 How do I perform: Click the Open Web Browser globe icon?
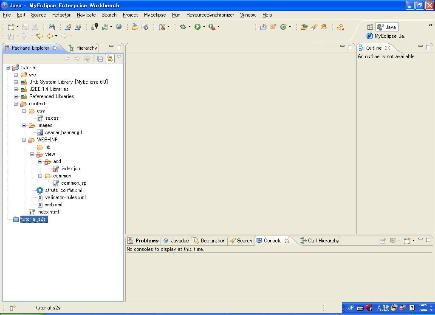(119, 27)
